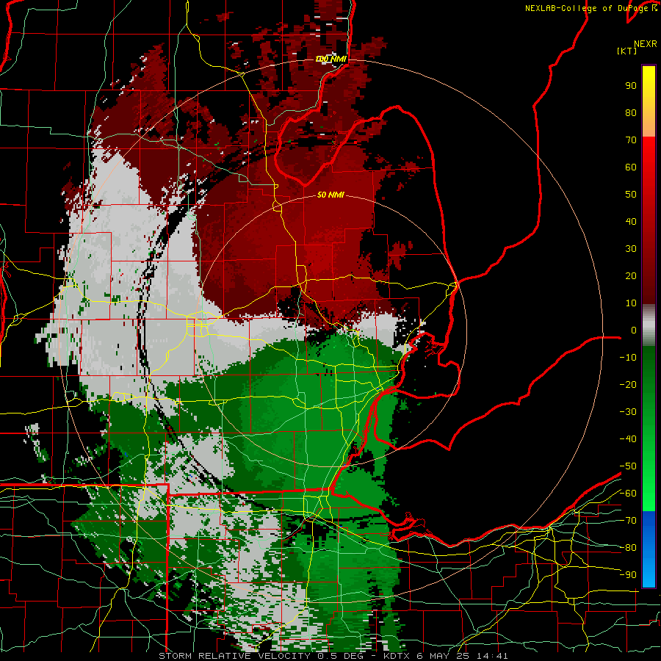The height and width of the screenshot is (661, 661).
Task: Click the -80 value on the velocity scale
Action: (x=628, y=548)
